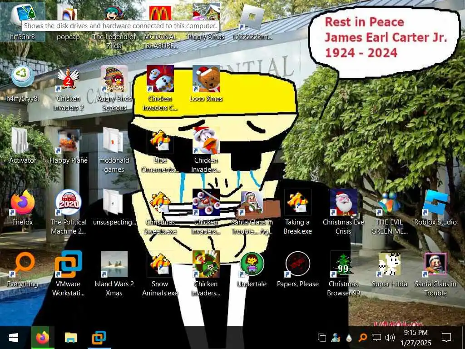This screenshot has width=465, height=349.
Task: Open the popcap desktop shortcut
Action: pyautogui.click(x=68, y=21)
